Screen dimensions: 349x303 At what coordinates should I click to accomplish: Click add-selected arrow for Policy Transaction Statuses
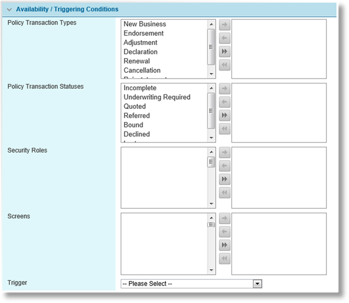pyautogui.click(x=224, y=89)
